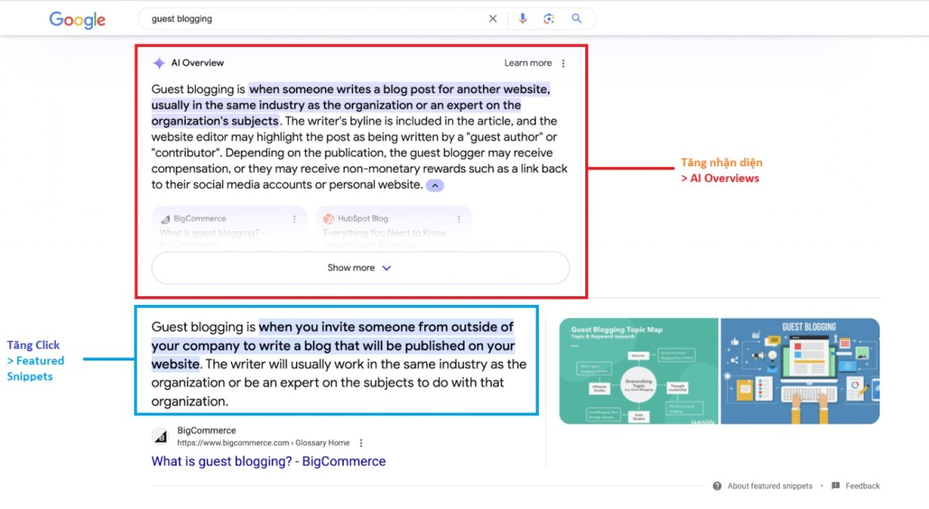This screenshot has width=929, height=509.
Task: Open three-dot menu beside Glossary Home
Action: 361,443
